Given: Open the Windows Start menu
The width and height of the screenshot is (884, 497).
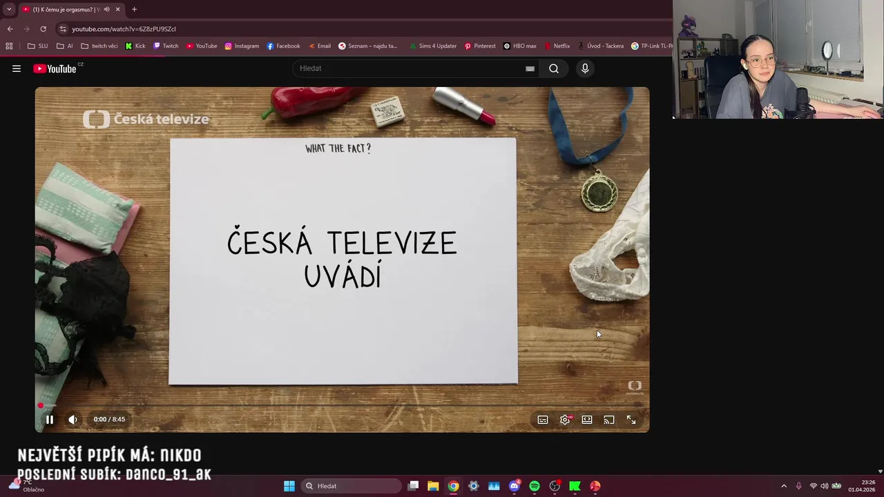Looking at the screenshot, I should point(289,486).
